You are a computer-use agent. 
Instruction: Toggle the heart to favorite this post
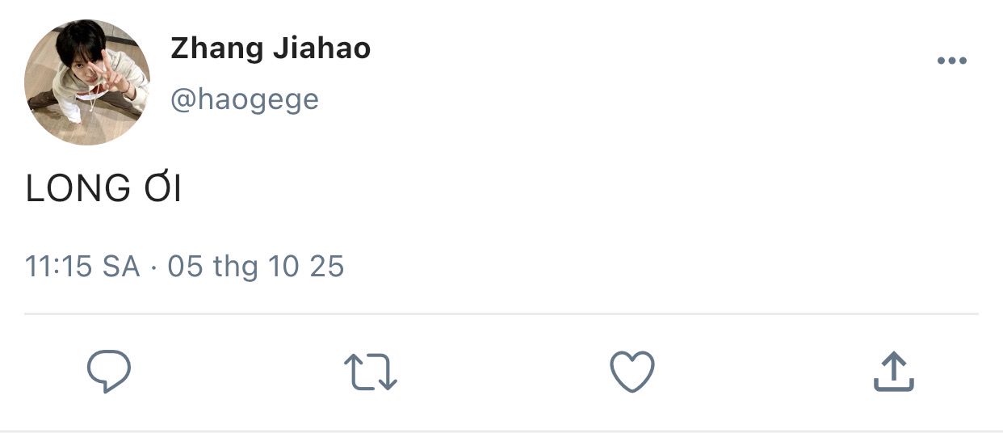(x=632, y=372)
